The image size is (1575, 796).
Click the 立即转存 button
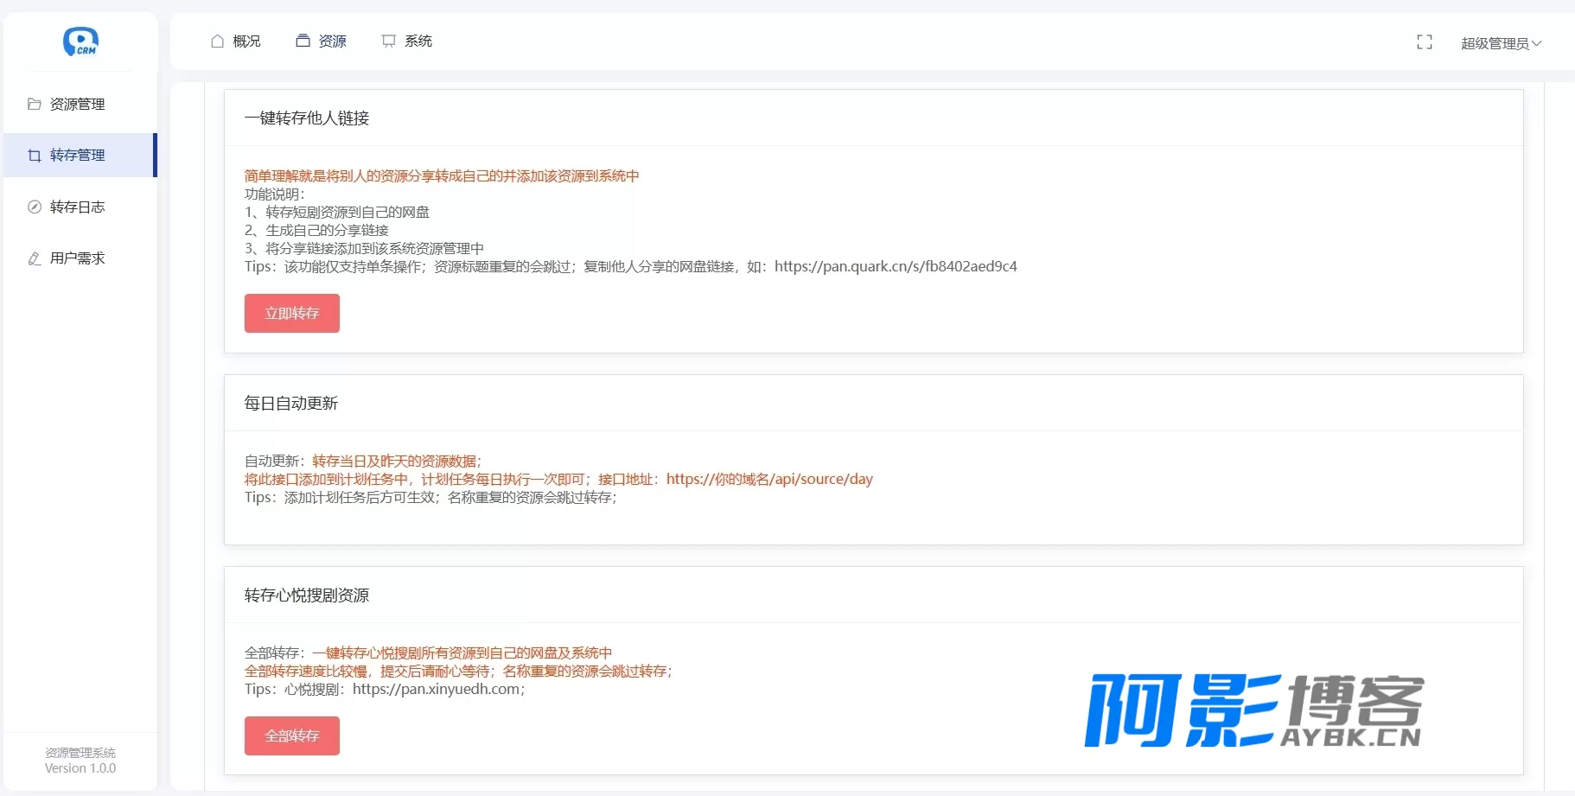(292, 313)
